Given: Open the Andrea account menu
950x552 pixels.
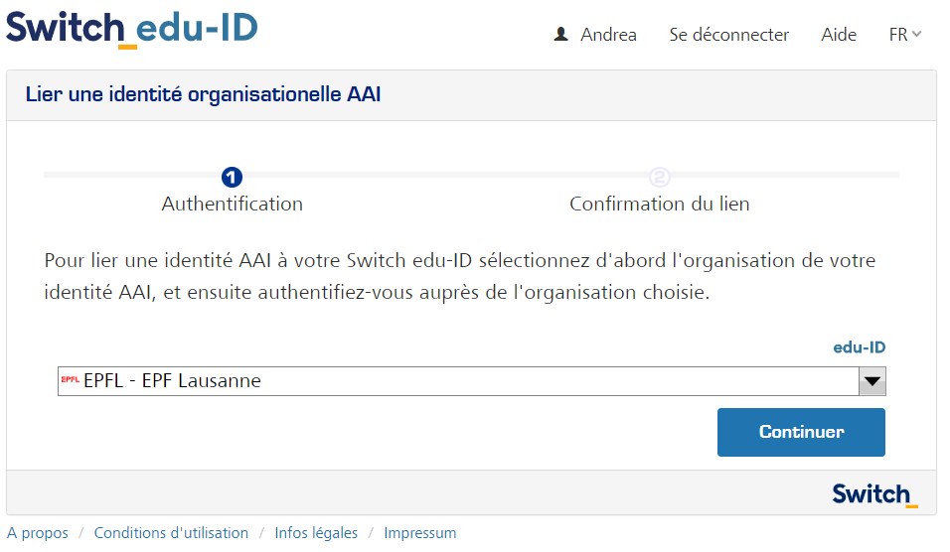Looking at the screenshot, I should [x=608, y=35].
